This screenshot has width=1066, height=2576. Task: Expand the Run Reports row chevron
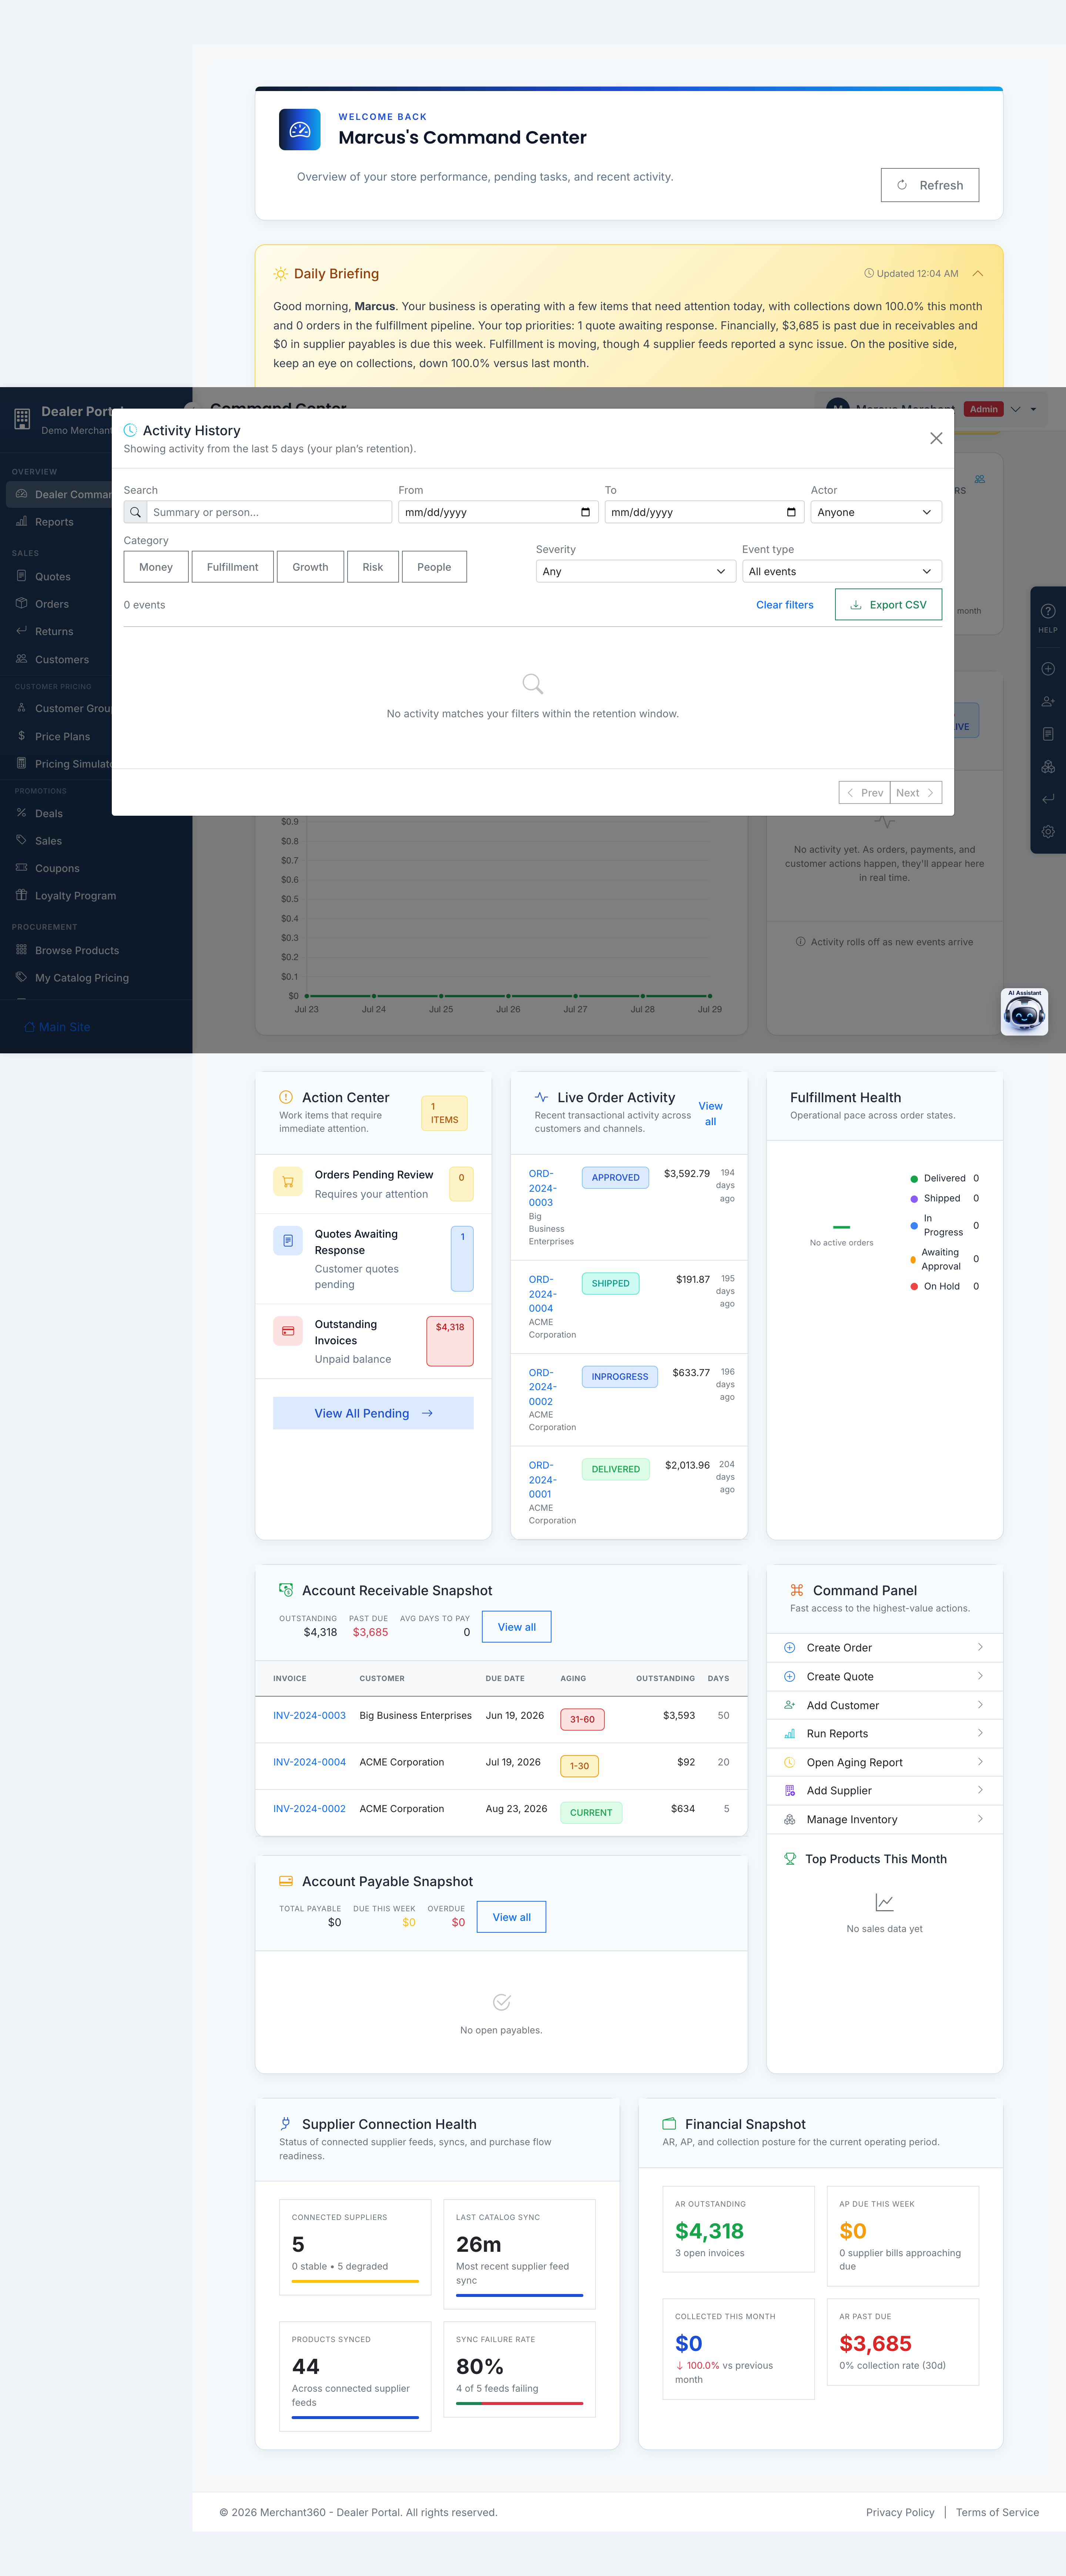click(x=980, y=1732)
